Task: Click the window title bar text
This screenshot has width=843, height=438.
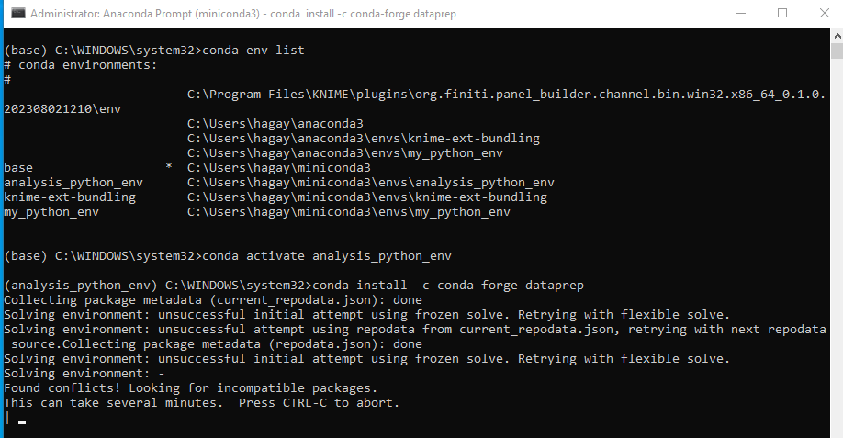Action: (243, 14)
